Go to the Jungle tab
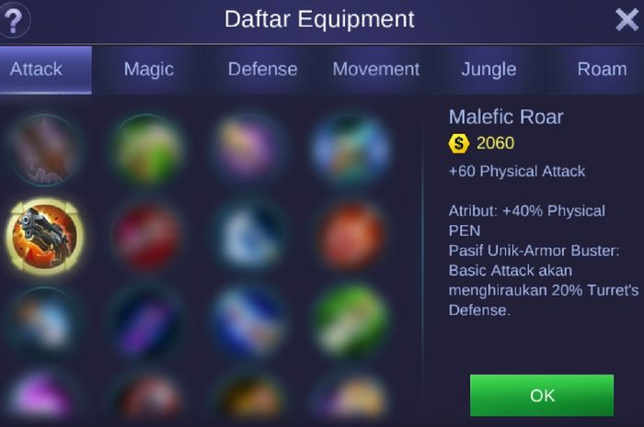This screenshot has width=644, height=427. click(x=489, y=70)
